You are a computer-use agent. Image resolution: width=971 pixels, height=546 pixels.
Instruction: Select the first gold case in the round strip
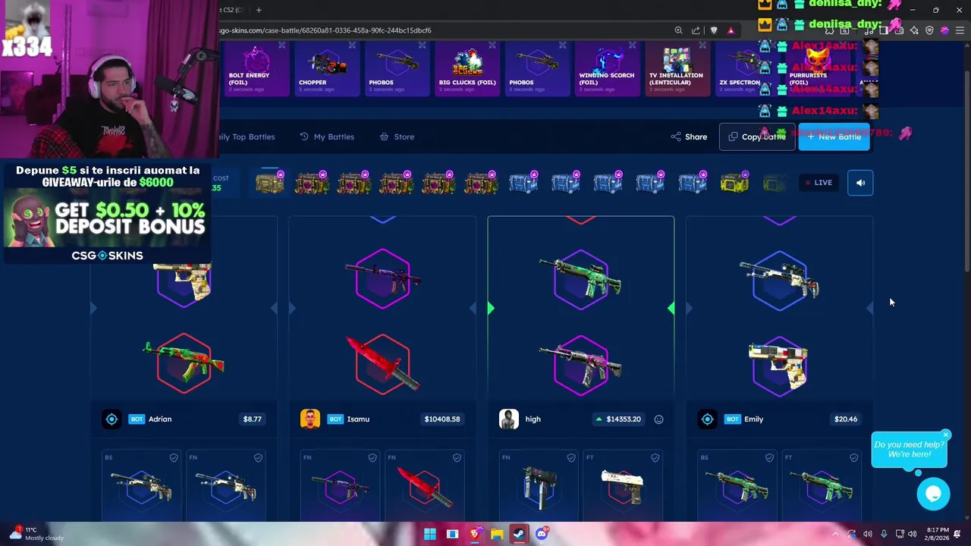click(x=269, y=183)
